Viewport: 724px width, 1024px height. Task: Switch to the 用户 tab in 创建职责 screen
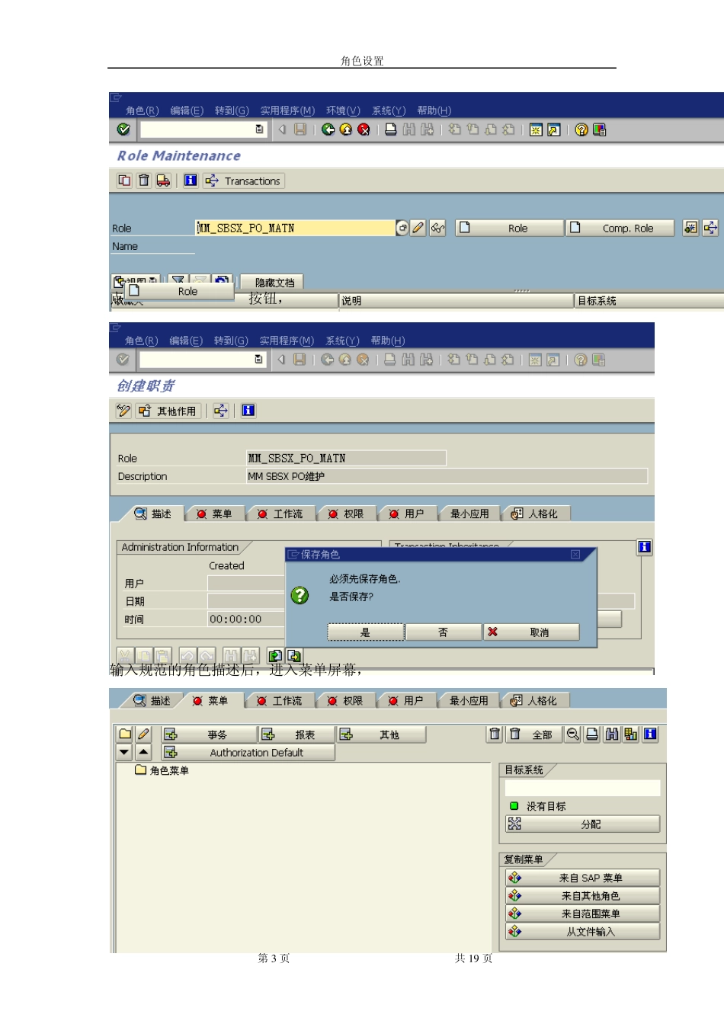pyautogui.click(x=407, y=514)
